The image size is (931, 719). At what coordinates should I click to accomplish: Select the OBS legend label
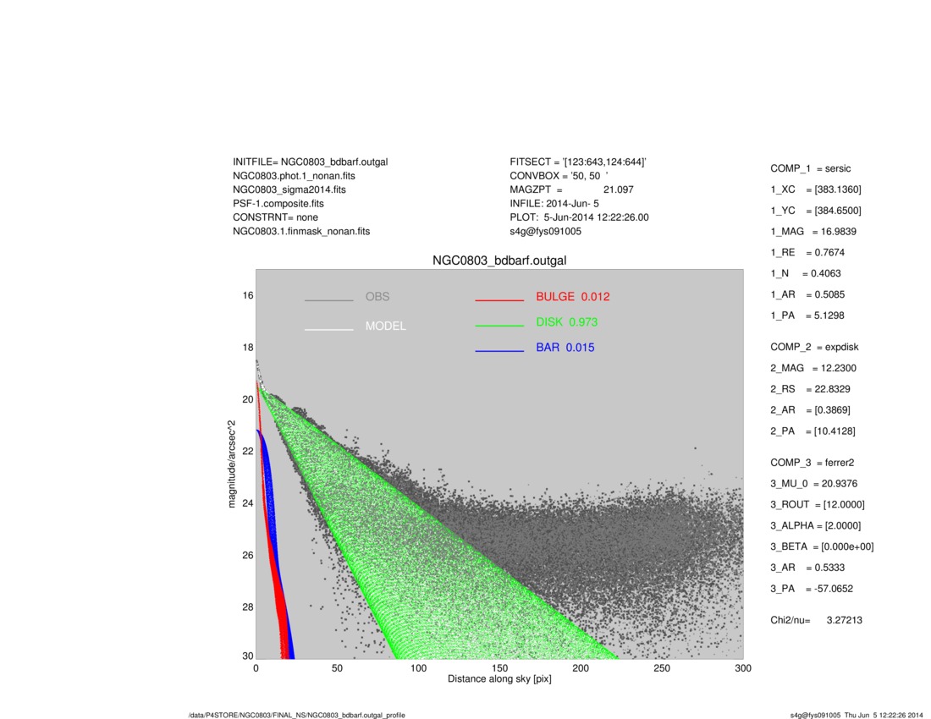(x=377, y=297)
